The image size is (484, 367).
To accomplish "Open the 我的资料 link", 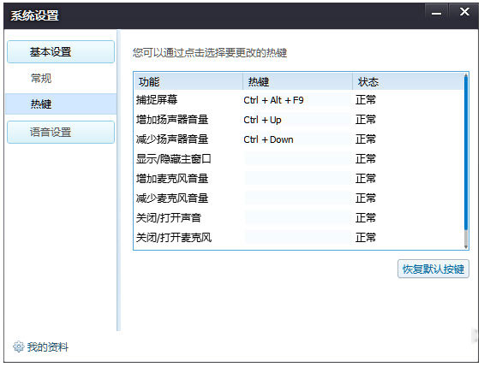I will (47, 347).
